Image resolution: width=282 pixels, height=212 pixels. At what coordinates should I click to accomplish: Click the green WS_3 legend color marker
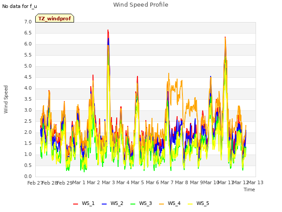click(x=133, y=204)
